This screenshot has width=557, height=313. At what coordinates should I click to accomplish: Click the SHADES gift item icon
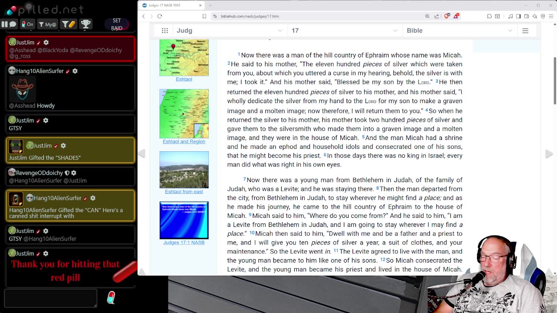pyautogui.click(x=16, y=147)
